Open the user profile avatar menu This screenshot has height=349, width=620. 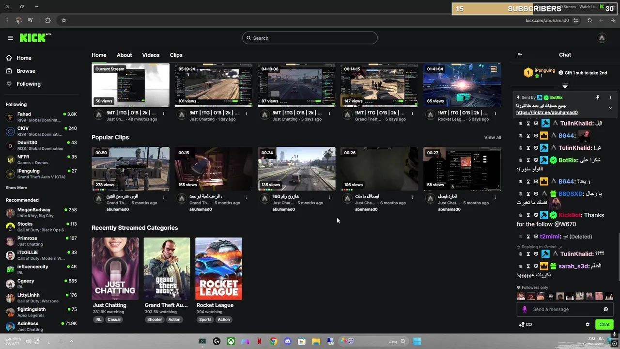(x=602, y=38)
